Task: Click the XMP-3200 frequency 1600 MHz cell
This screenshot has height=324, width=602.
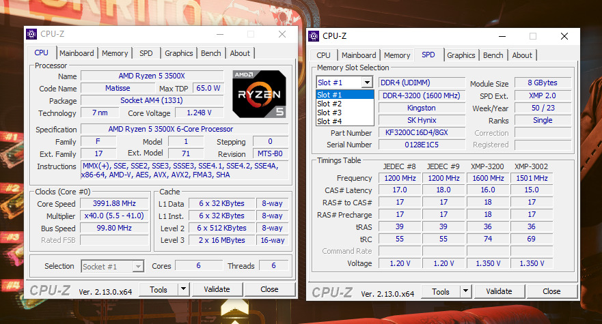Action: (x=488, y=178)
